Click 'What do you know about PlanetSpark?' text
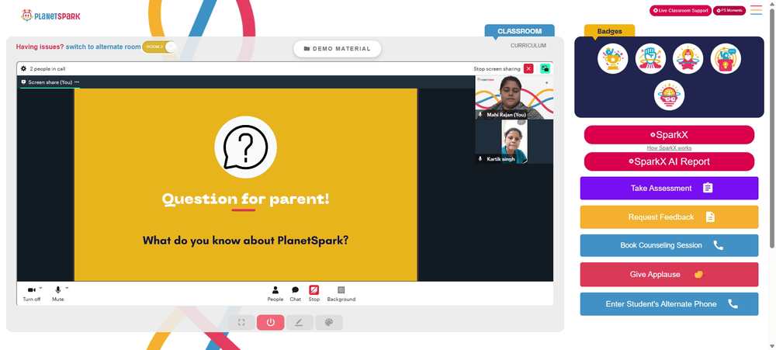This screenshot has height=350, width=776. 245,241
